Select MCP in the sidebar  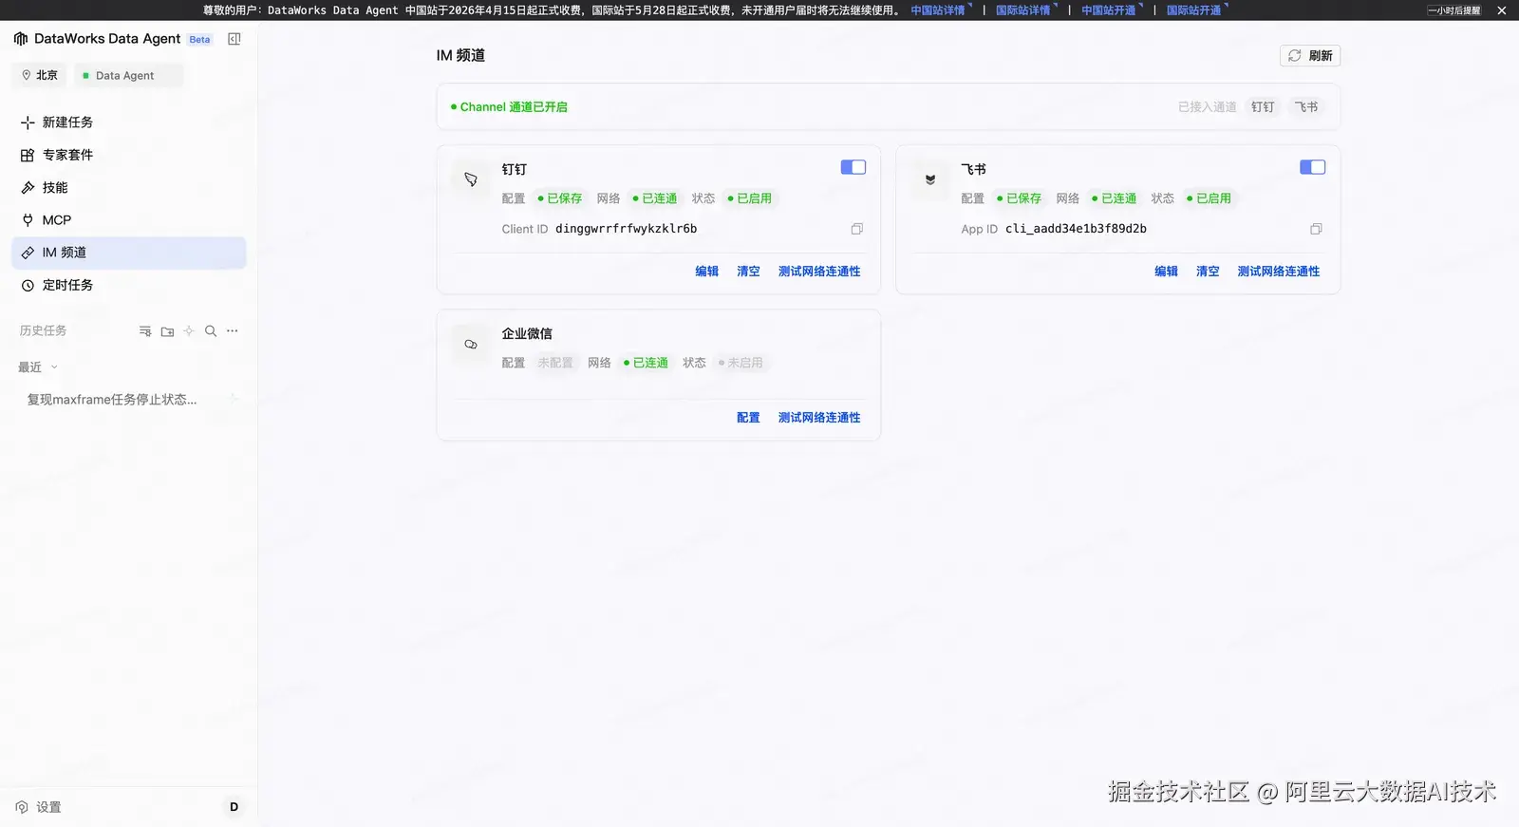click(x=129, y=220)
